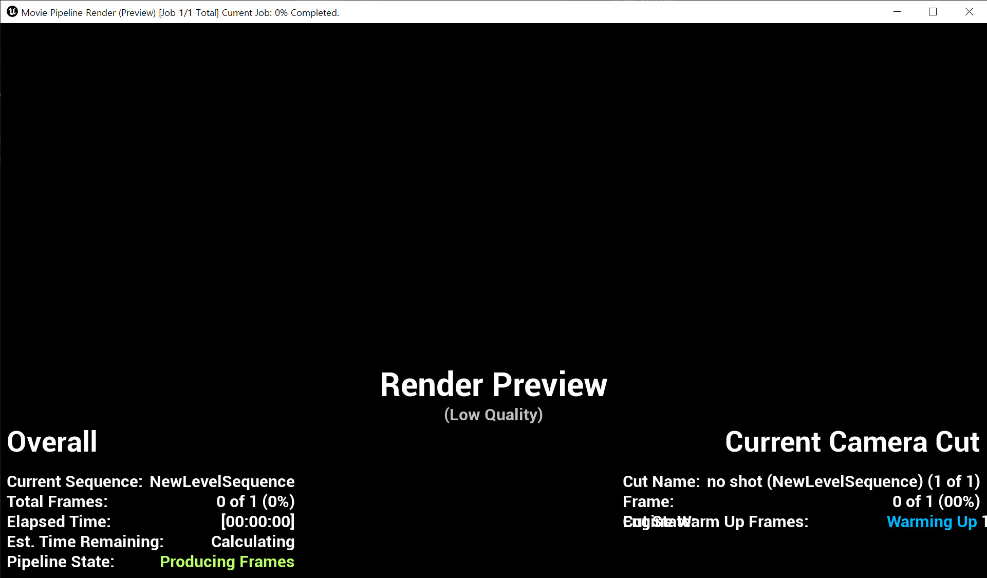Click the Render Preview heading text

click(493, 385)
